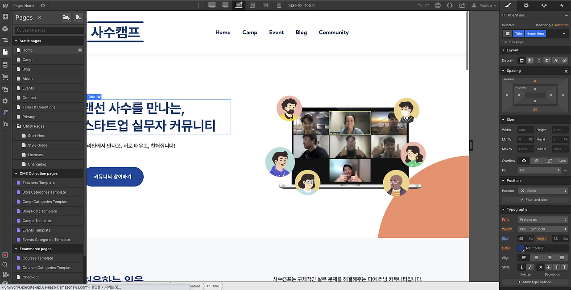Open the Neutral 800 color swatch

[521, 248]
